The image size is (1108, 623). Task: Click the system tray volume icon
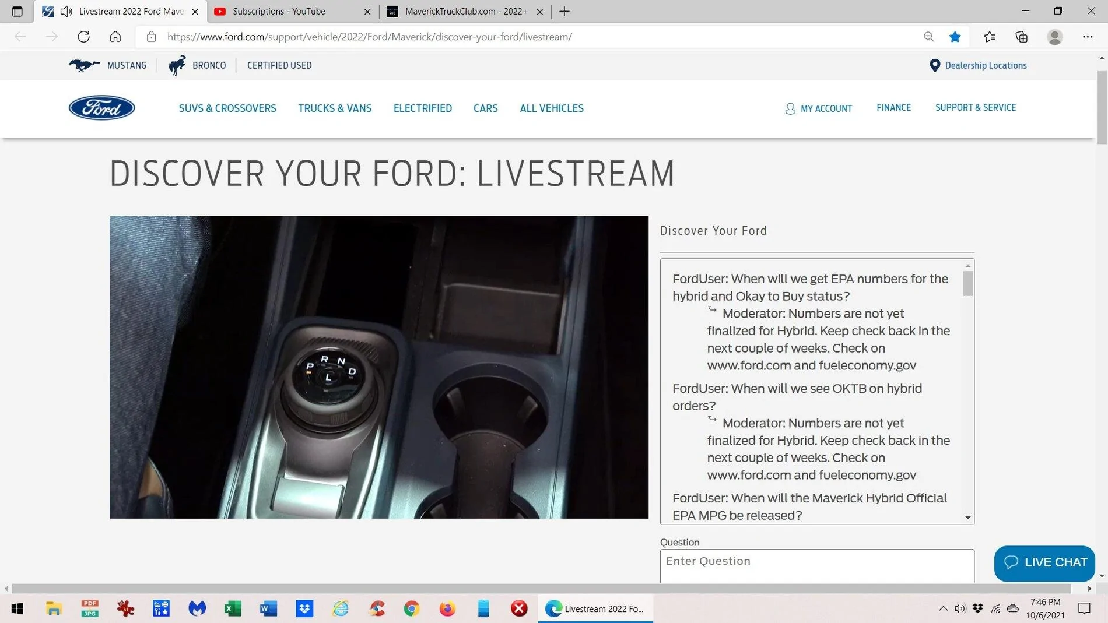coord(960,608)
